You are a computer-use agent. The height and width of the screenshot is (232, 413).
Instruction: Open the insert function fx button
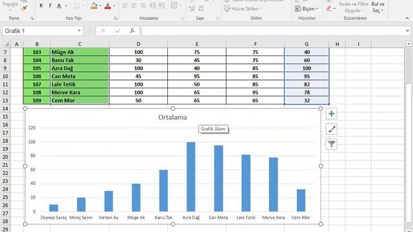click(x=132, y=31)
